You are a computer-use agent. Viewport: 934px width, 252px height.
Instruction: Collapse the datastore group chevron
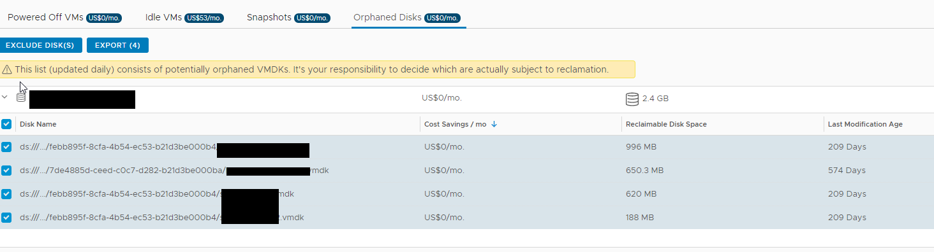pos(5,97)
